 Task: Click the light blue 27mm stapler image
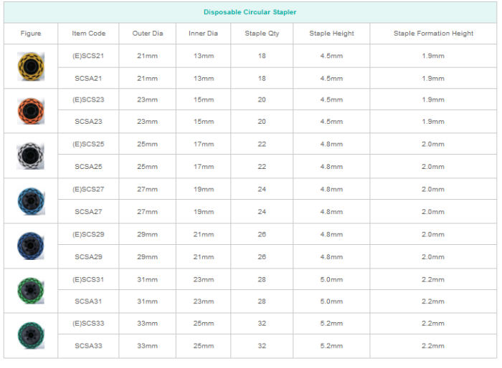pyautogui.click(x=31, y=200)
